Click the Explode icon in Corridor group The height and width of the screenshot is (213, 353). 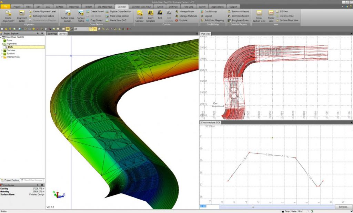pyautogui.click(x=177, y=21)
